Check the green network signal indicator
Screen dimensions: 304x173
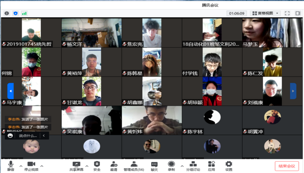point(25,13)
